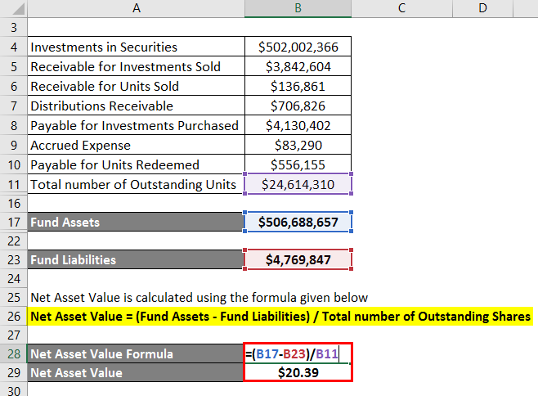Select Net Asset Value result $20.39
The height and width of the screenshot is (396, 538).
coord(298,372)
